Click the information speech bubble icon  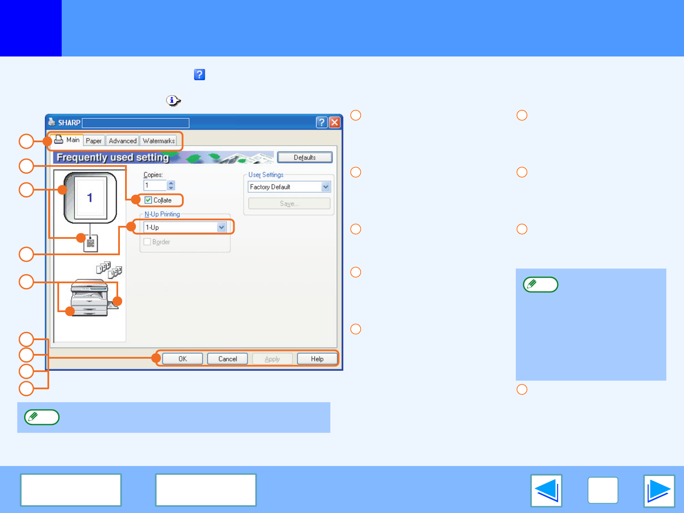tap(173, 101)
